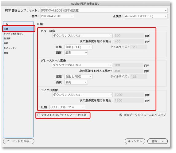Image resolution: width=176 pixels, height=153 pixels.
Task: Select セキュリティ category
Action: pos(18,48)
